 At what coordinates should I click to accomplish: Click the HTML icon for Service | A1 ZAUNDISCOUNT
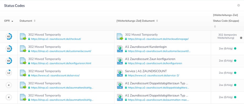click(120, 73)
